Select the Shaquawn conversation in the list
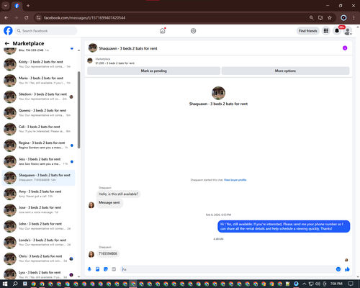The image size is (360, 288). tap(38, 178)
